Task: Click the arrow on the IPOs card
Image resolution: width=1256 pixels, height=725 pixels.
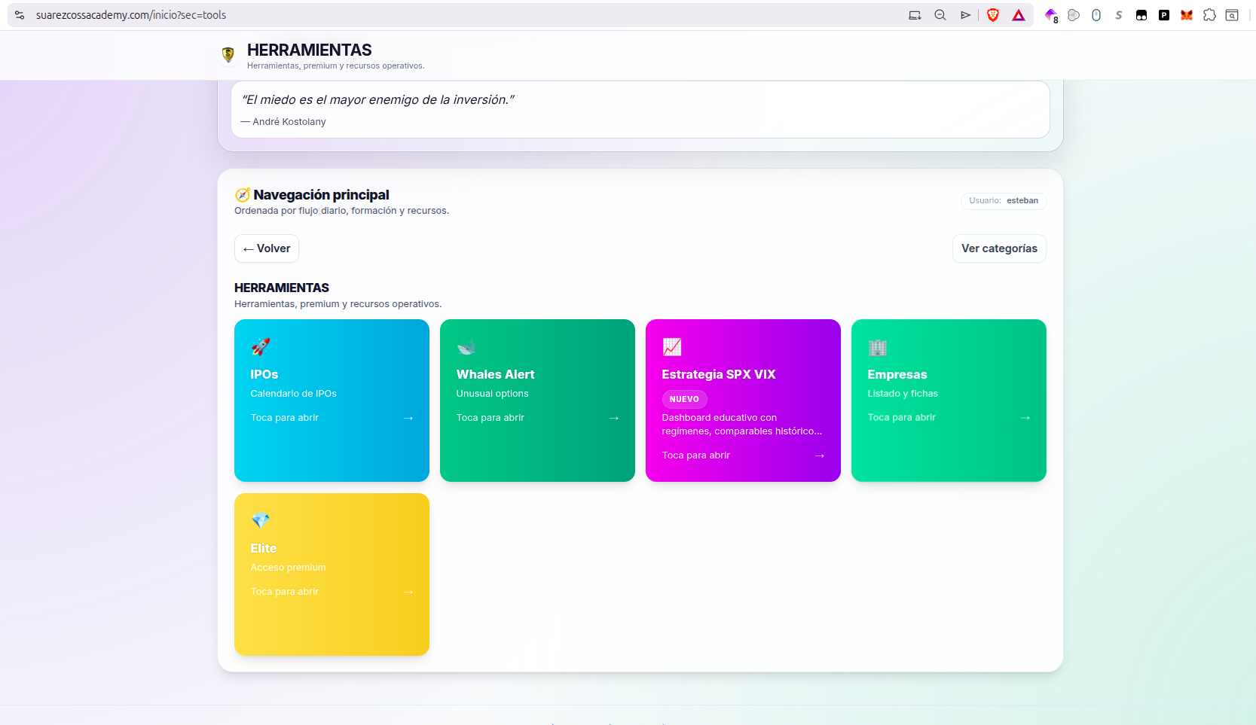Action: pos(408,418)
